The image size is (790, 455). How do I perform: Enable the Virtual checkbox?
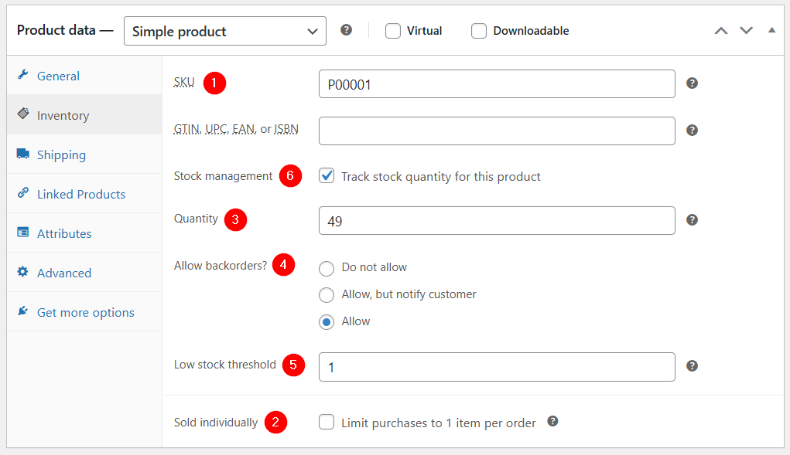pos(393,31)
